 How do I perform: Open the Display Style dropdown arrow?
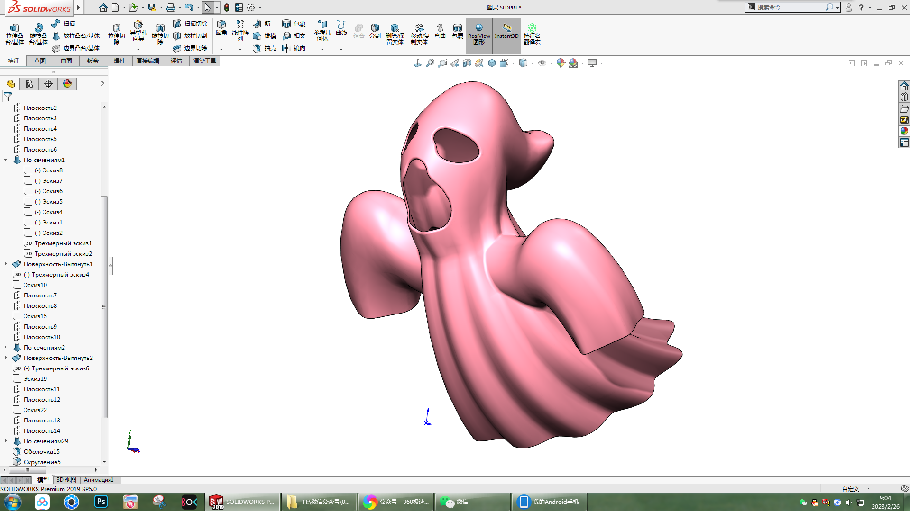(x=532, y=63)
